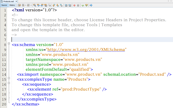The width and height of the screenshot is (173, 108).
Task: Collapse the xs:schema fold at line 8
Action: point(9,43)
